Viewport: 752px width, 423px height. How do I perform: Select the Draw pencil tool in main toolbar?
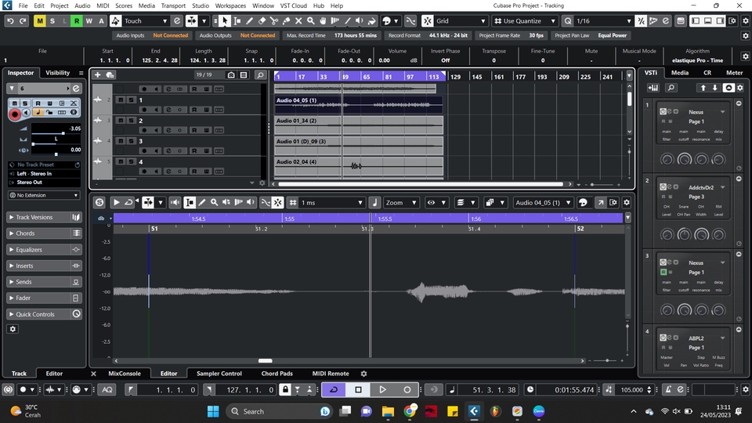(249, 21)
